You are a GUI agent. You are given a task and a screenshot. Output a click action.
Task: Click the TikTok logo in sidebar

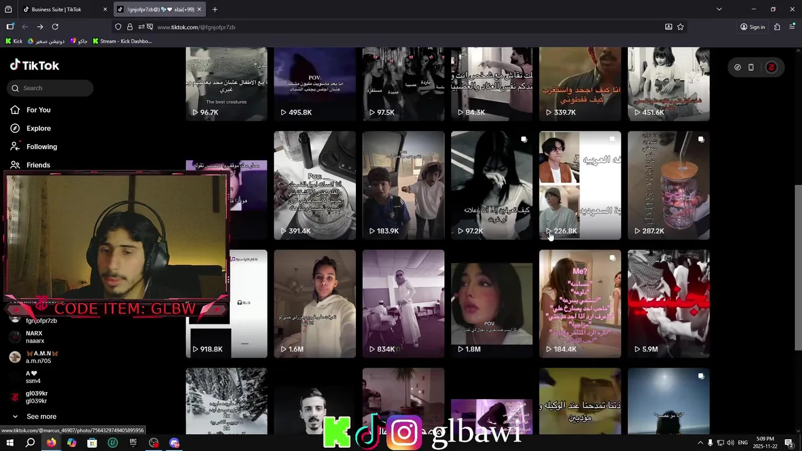[34, 65]
